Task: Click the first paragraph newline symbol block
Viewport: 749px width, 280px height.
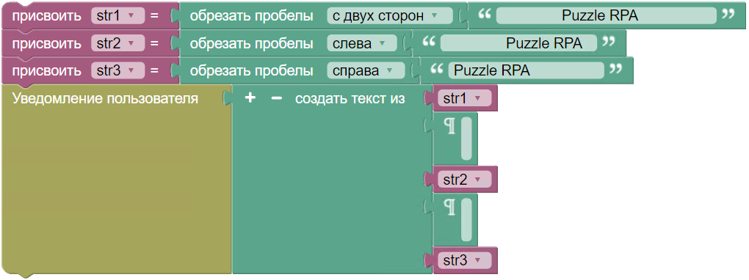Action: (x=450, y=126)
